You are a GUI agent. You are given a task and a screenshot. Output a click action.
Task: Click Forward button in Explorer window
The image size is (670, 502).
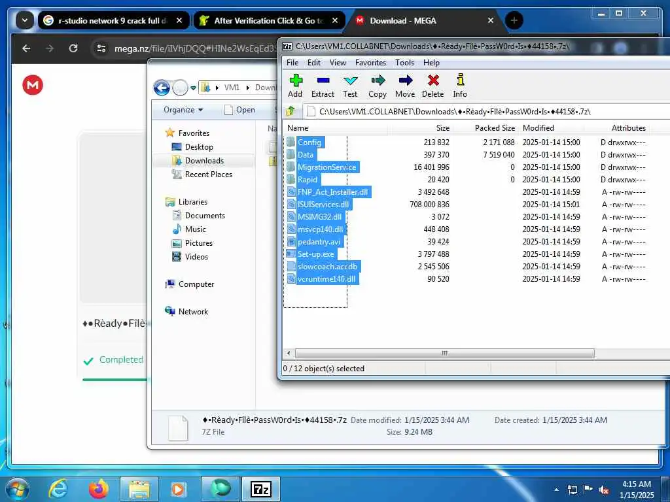pyautogui.click(x=180, y=88)
